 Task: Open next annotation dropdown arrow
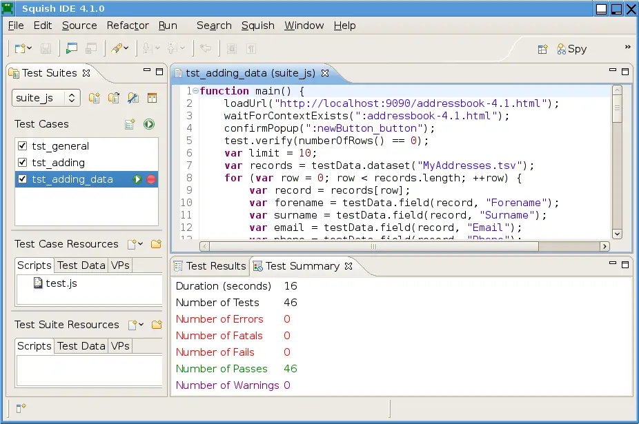coord(158,48)
